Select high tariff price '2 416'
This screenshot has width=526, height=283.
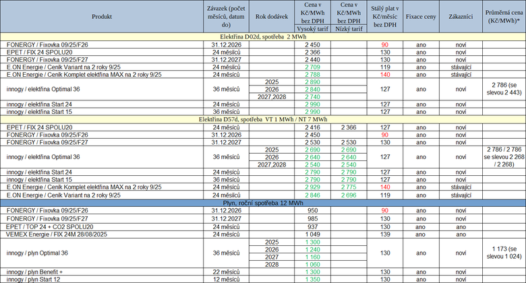[x=313, y=127]
